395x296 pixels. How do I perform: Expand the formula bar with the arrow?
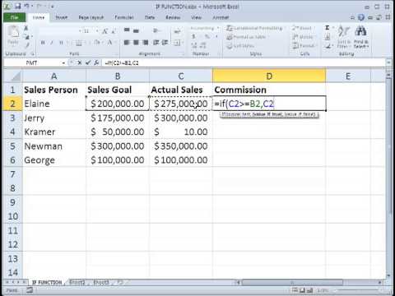coord(388,63)
